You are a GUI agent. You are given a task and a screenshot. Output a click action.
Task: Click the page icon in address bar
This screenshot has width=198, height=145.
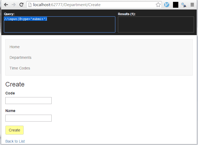tap(30, 5)
